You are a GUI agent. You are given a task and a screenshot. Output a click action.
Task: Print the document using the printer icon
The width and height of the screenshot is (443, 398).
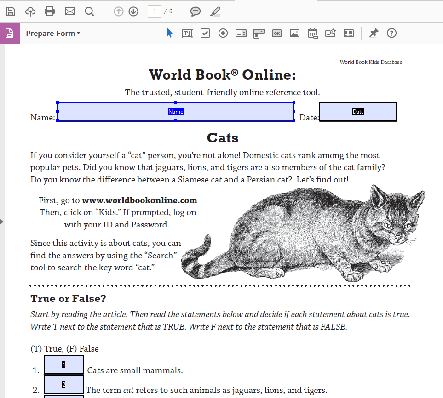(50, 11)
